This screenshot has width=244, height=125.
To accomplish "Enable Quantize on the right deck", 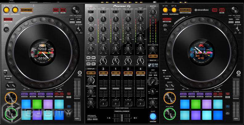I will [215, 10].
